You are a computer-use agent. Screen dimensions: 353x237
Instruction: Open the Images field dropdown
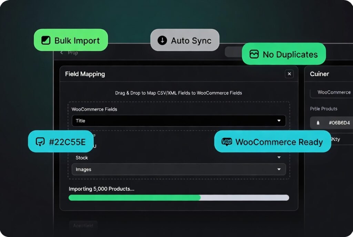tap(179, 169)
